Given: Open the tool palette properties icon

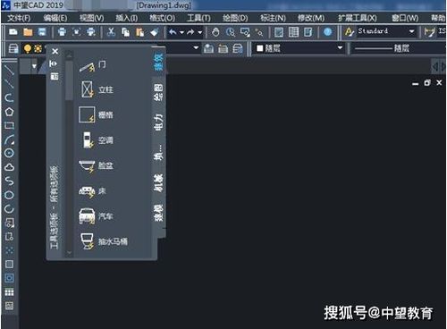Looking at the screenshot, I should click(x=55, y=76).
